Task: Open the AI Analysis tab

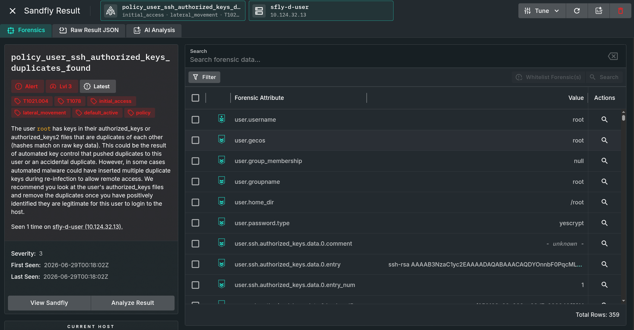Action: [154, 30]
